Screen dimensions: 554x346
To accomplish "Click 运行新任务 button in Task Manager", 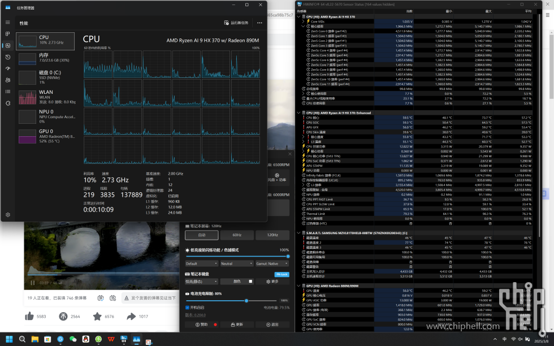I will click(x=236, y=23).
